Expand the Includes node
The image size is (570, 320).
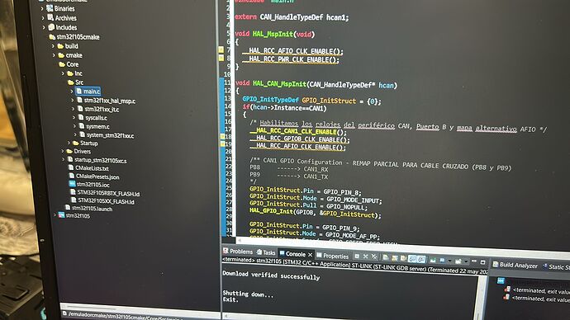(44, 27)
